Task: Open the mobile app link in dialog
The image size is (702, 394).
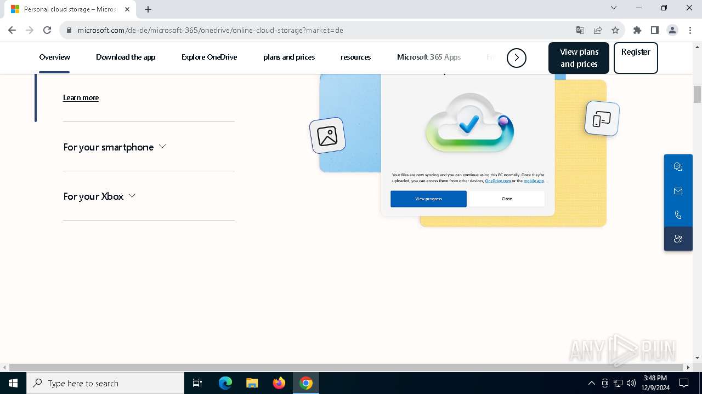Action: [x=534, y=181]
